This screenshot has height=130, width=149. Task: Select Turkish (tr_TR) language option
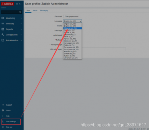pyautogui.click(x=73, y=56)
